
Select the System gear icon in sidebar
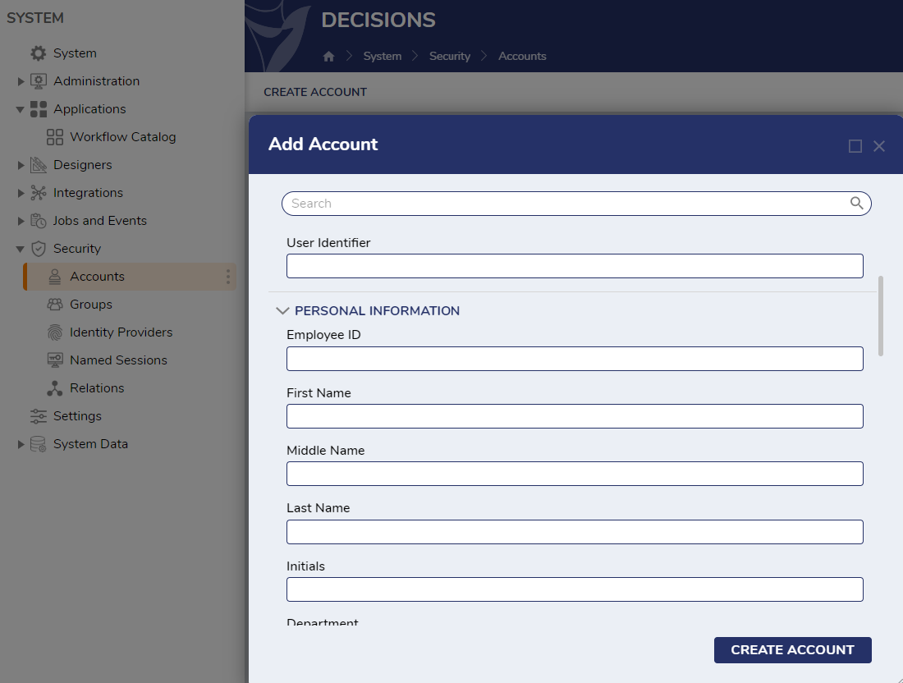click(x=38, y=53)
